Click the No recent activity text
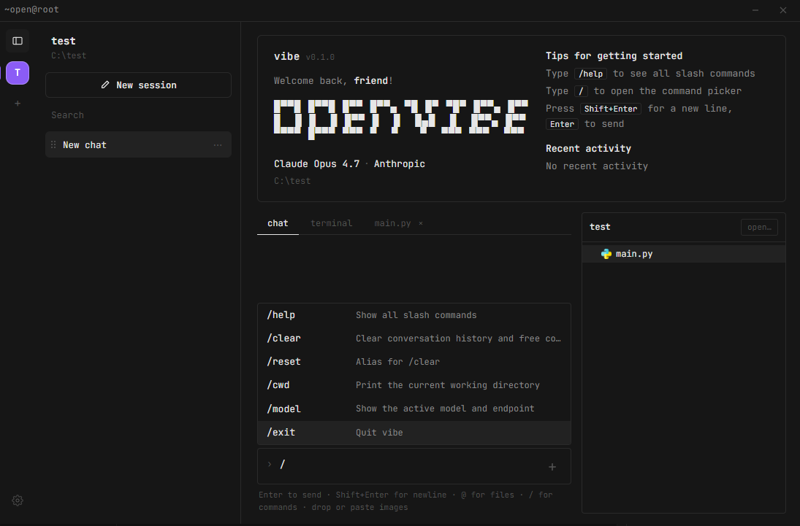Image resolution: width=800 pixels, height=526 pixels. coord(596,166)
